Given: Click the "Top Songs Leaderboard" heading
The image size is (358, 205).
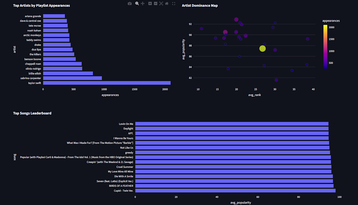Looking at the screenshot, I should 32,113.
